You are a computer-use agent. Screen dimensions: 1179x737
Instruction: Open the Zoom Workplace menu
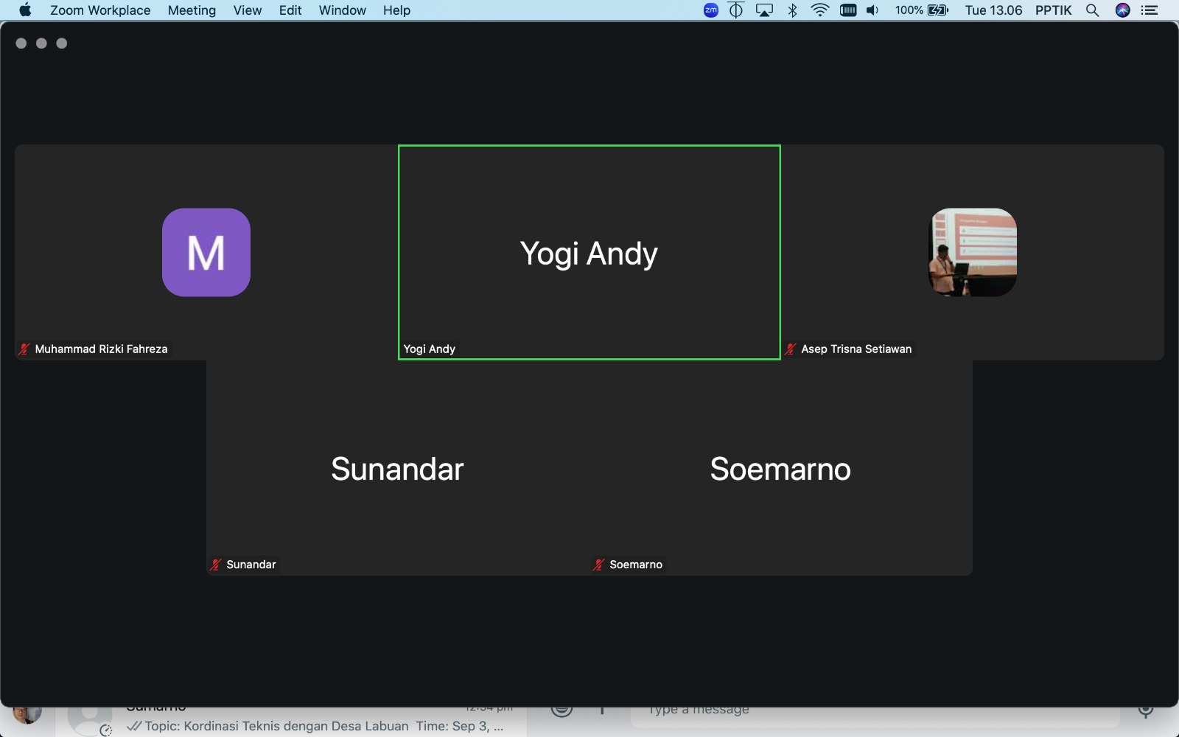(100, 10)
